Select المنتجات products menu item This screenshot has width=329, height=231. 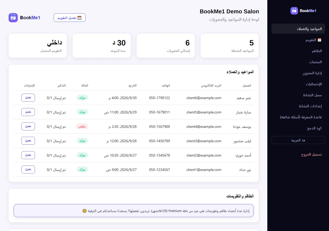[x=298, y=62]
